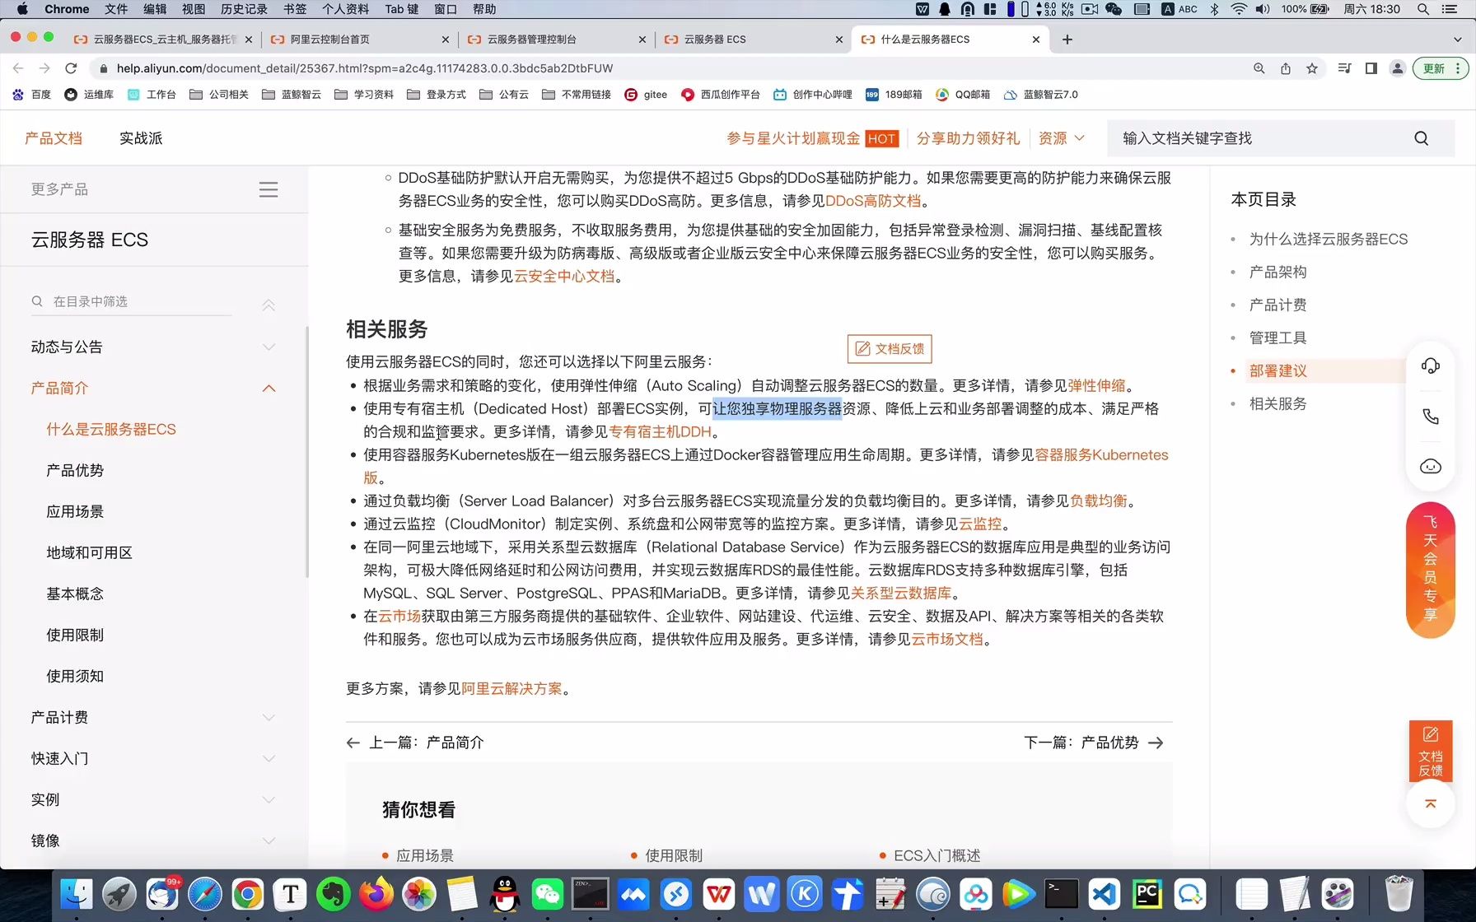Click the 飞天会员专享 banner
This screenshot has width=1476, height=922.
(1431, 570)
